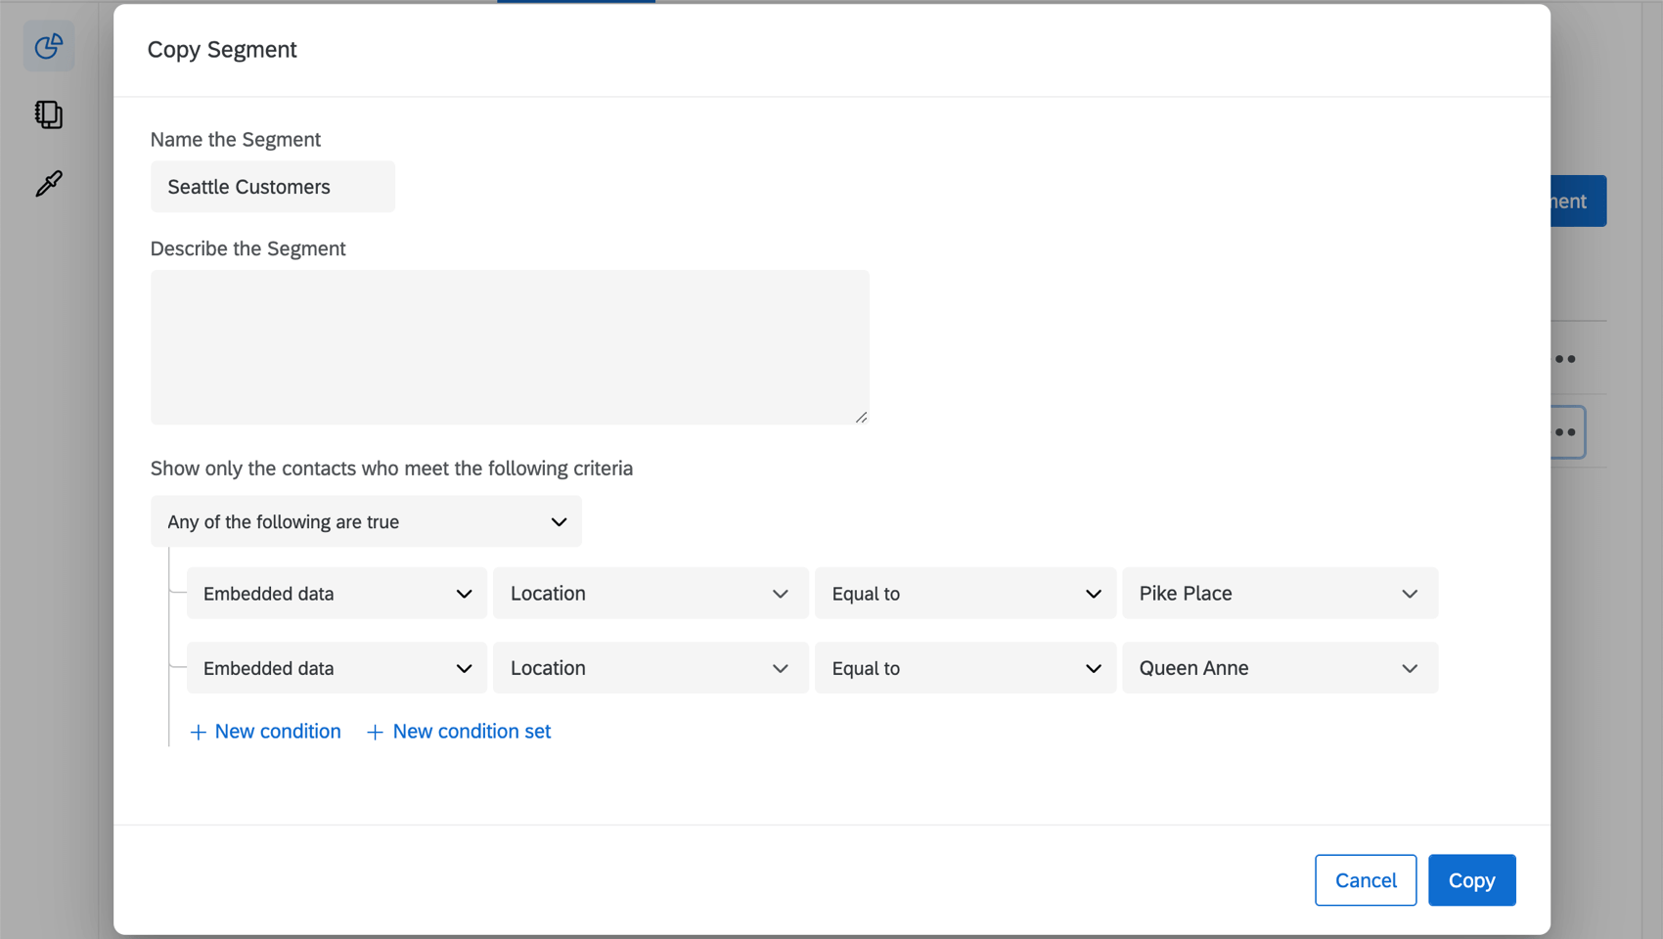Cancel the Copy Segment dialog

1365,880
